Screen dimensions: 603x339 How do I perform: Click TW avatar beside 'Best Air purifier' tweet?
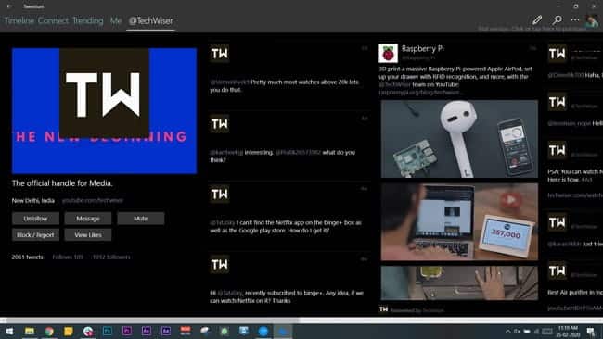point(558,270)
